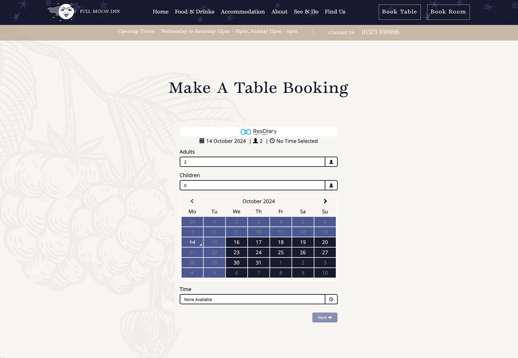Click the Contact Us link
Viewport: 518px width, 358px height.
(341, 32)
